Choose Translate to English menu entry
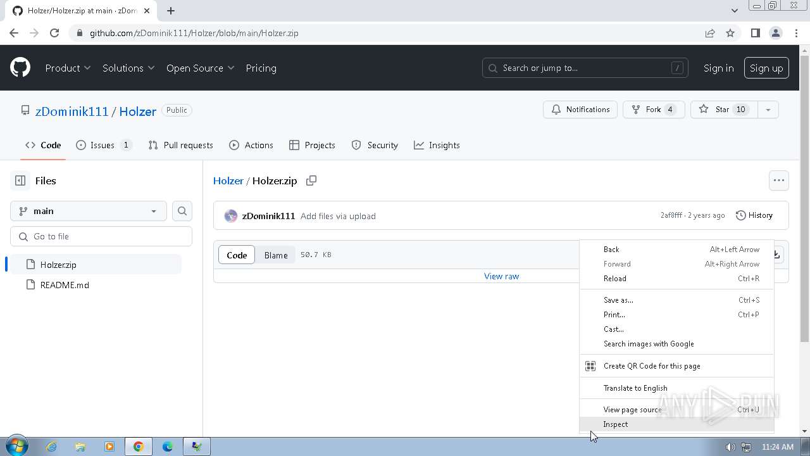810x456 pixels. point(676,388)
